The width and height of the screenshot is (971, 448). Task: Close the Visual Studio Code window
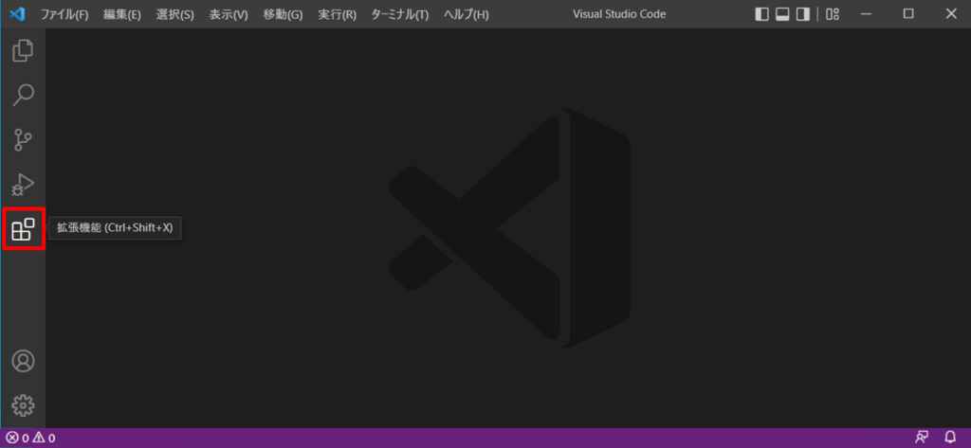[950, 14]
